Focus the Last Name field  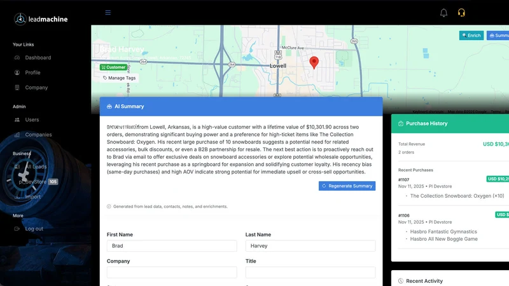[x=310, y=246]
